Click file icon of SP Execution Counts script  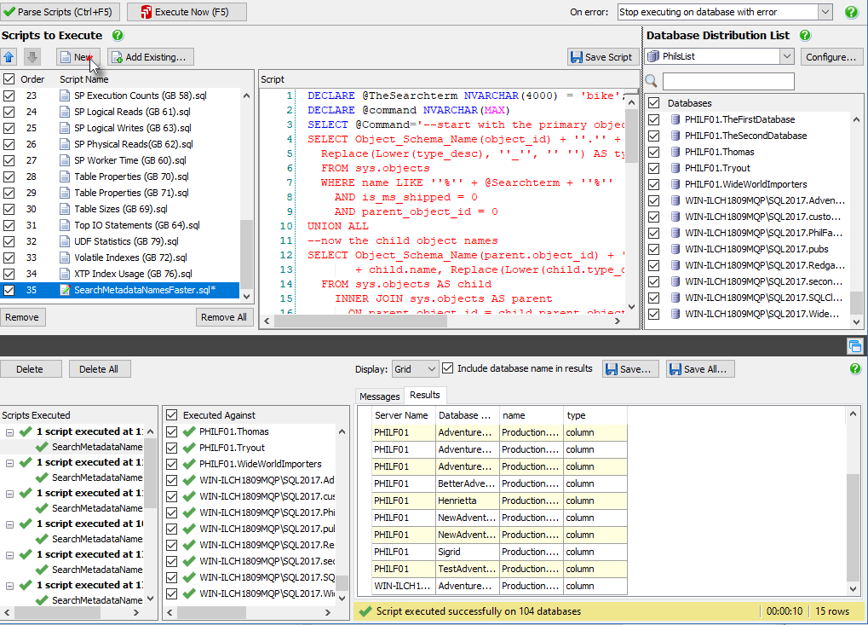[x=65, y=95]
